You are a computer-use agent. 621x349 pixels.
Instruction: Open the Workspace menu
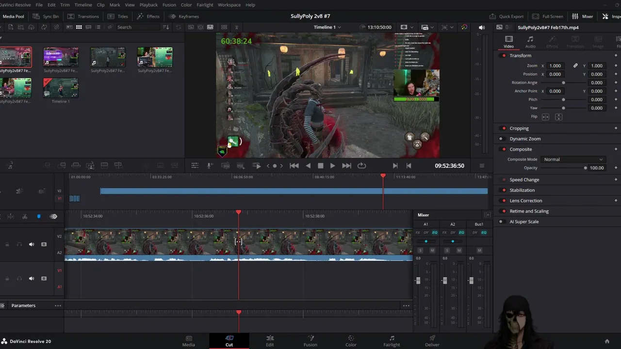[x=229, y=5]
